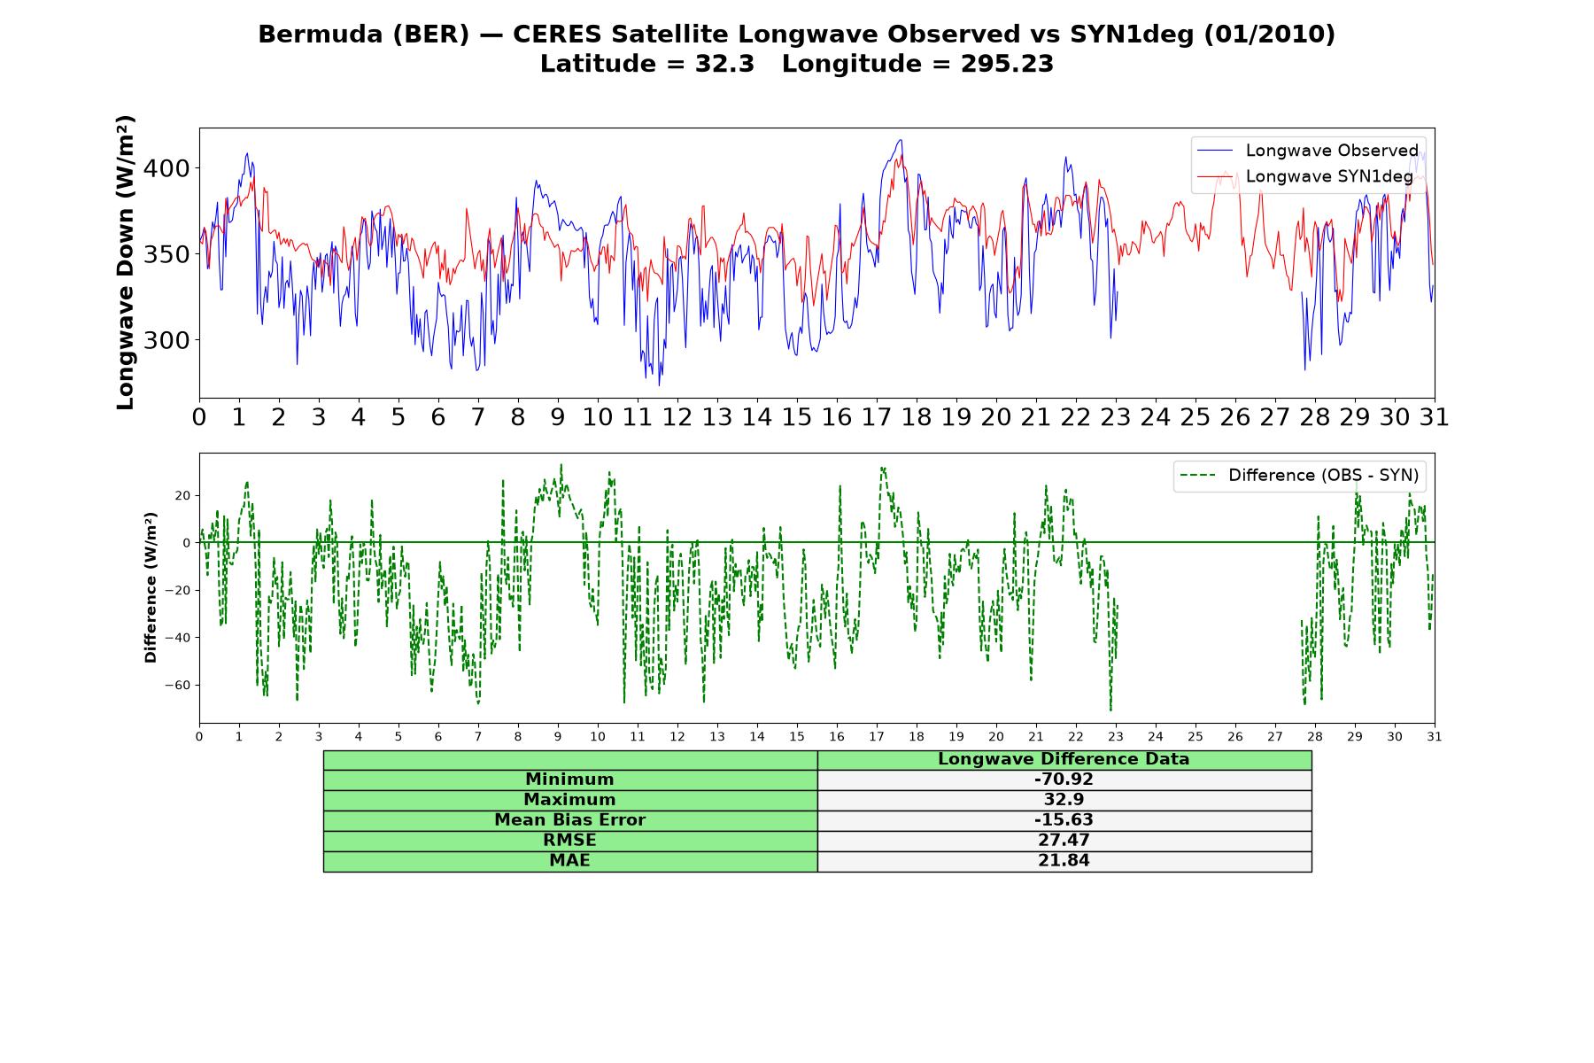Select the Maximum row label in table
The height and width of the screenshot is (1063, 1594).
pyautogui.click(x=569, y=800)
